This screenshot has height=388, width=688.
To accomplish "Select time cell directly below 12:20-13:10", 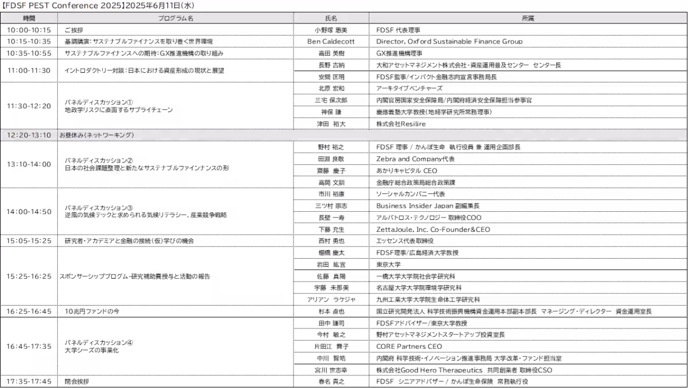I will click(x=29, y=164).
